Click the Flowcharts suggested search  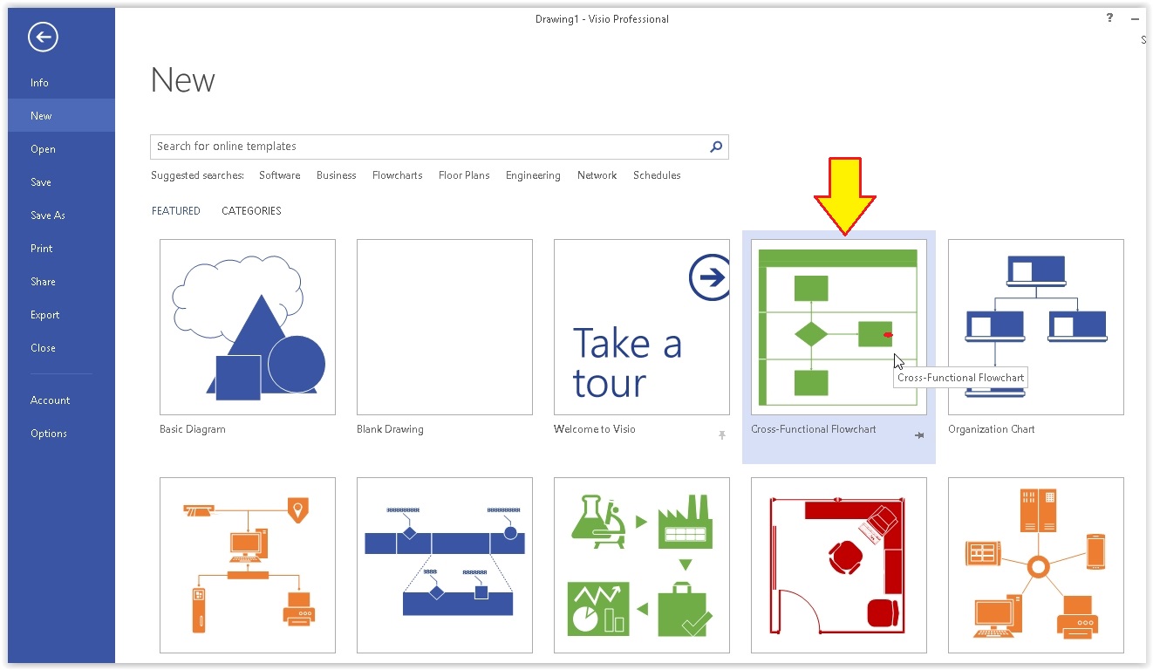(x=397, y=175)
